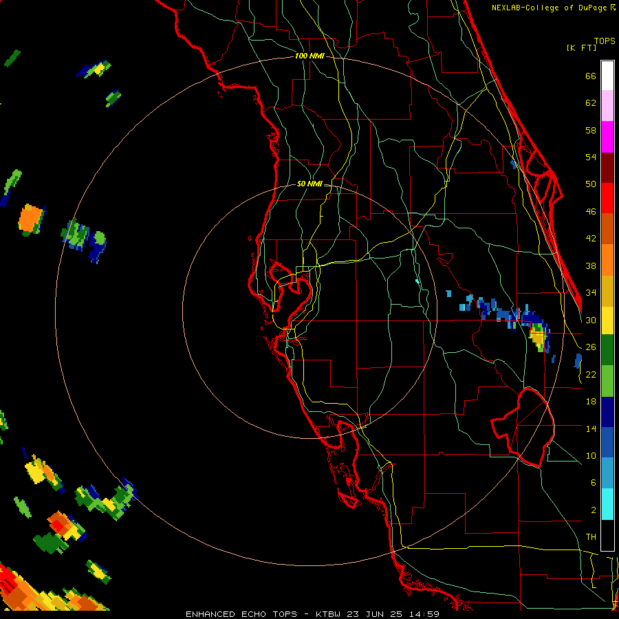The image size is (619, 619).
Task: Click the 10 legend value
Action: tap(591, 455)
